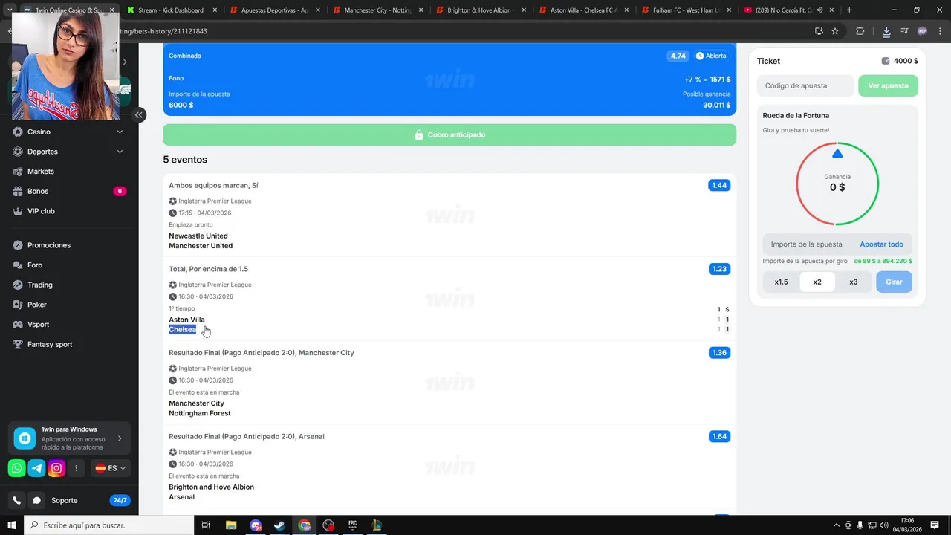Screen dimensions: 951x535
Task: Click the Abierta status badge
Action: (x=711, y=56)
